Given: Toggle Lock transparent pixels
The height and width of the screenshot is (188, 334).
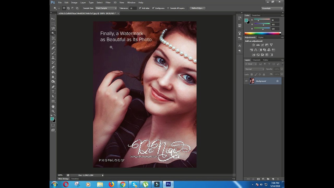Looking at the screenshot, I should (x=252, y=74).
